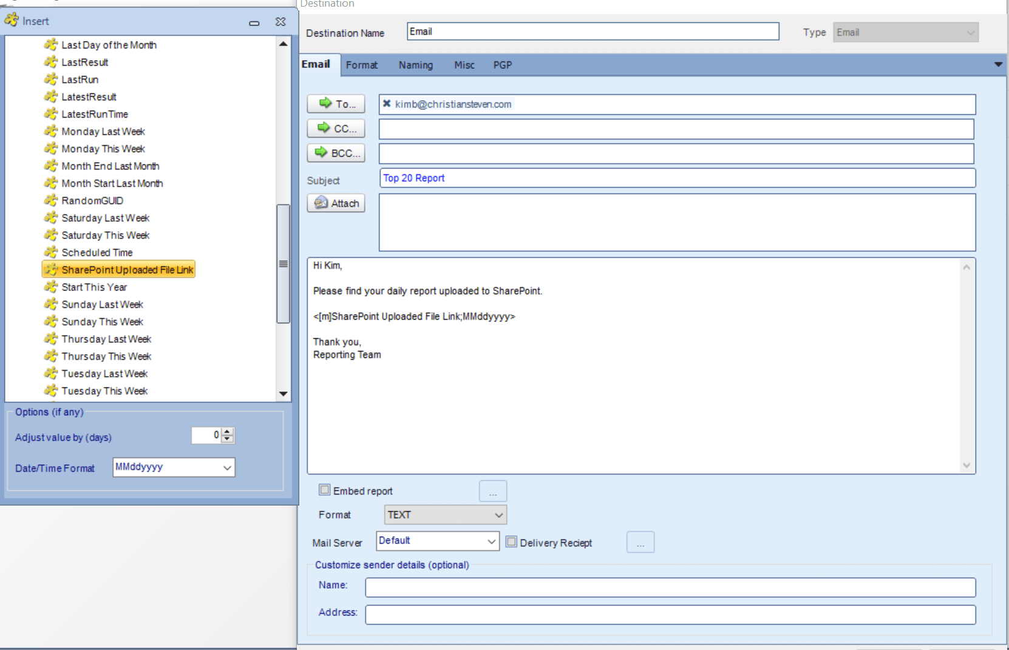The width and height of the screenshot is (1009, 650).
Task: Click the icon beside Sunday This Week
Action: pos(51,321)
